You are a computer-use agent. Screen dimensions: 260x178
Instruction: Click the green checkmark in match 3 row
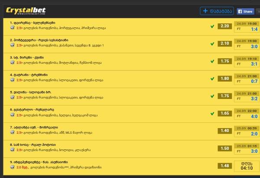pyautogui.click(x=212, y=61)
